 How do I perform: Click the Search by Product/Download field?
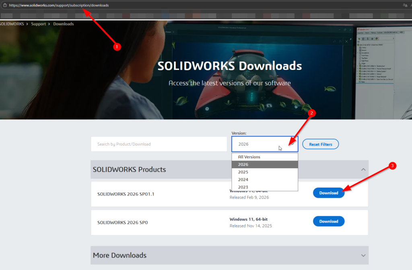[x=159, y=144]
